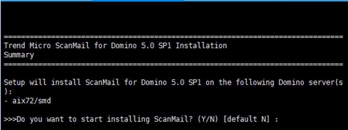Click the "[default N]" text in the prompt
Viewport: 348px width, 130px height.
coord(246,119)
